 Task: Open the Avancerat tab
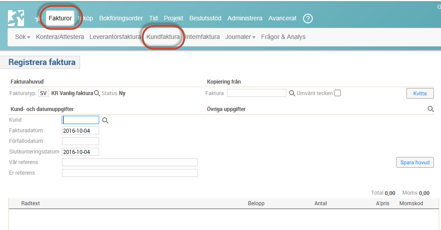[x=282, y=18]
